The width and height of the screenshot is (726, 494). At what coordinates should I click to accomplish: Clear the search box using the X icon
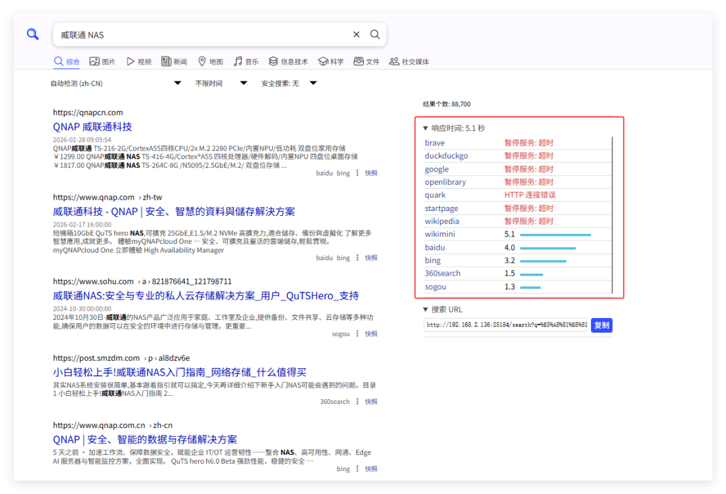356,34
